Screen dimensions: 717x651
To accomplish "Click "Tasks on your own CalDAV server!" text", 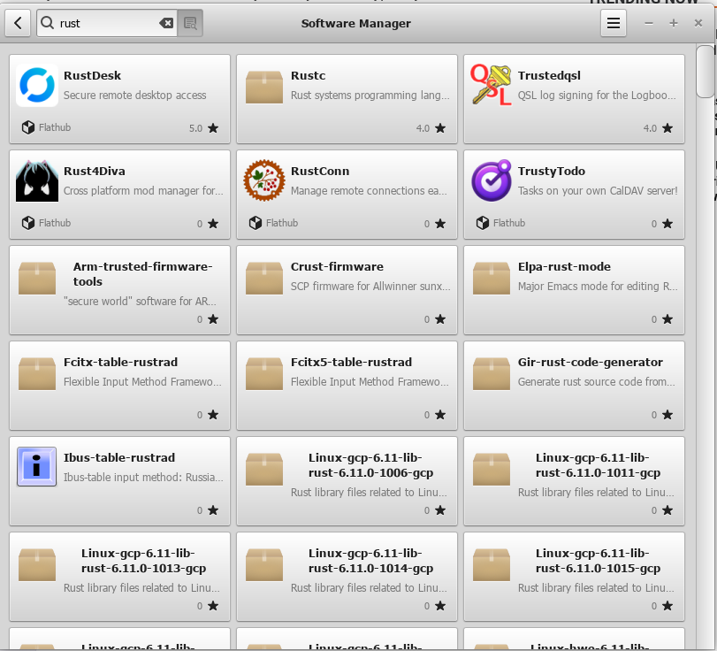I will tap(598, 191).
